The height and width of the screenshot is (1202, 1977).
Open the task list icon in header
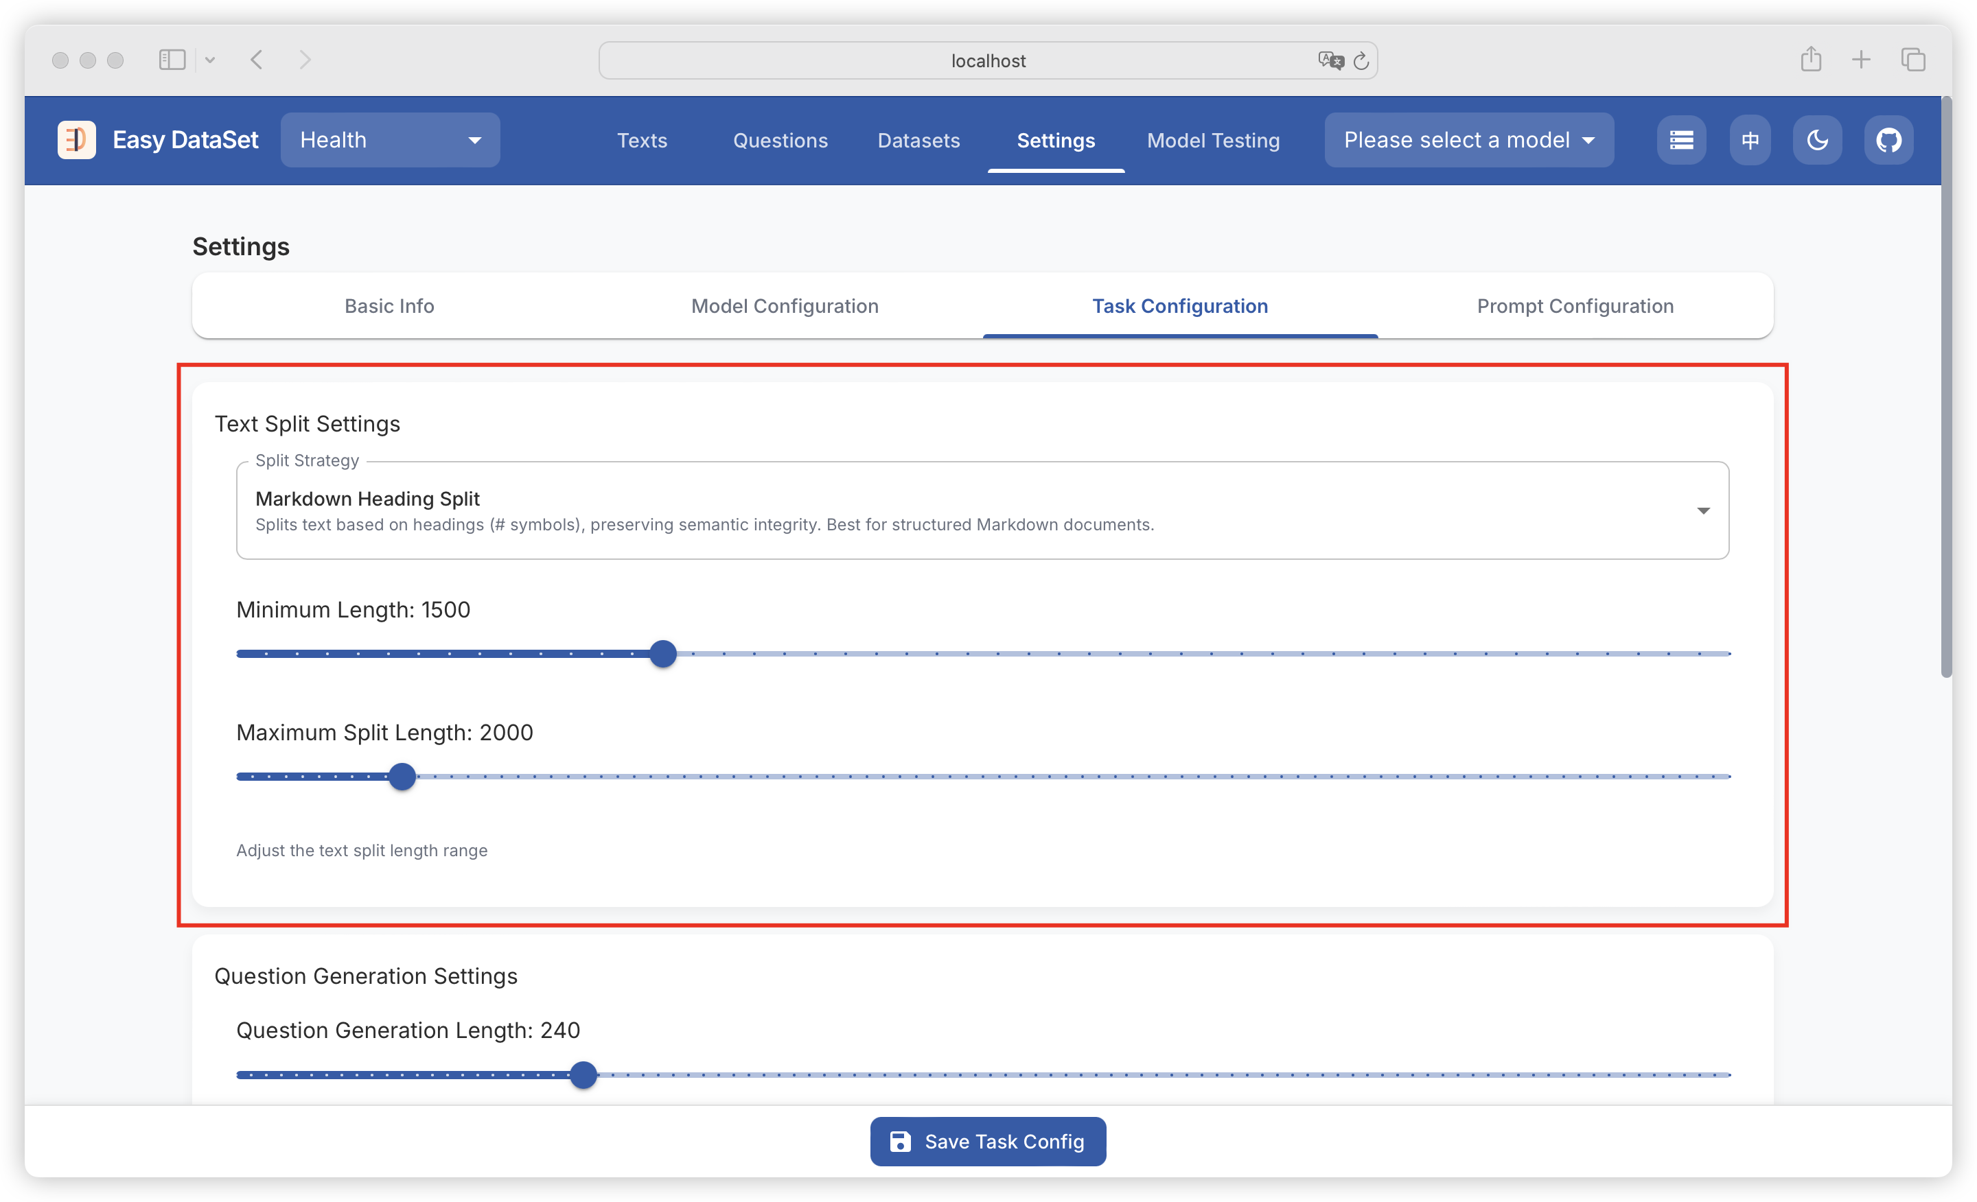click(1681, 139)
